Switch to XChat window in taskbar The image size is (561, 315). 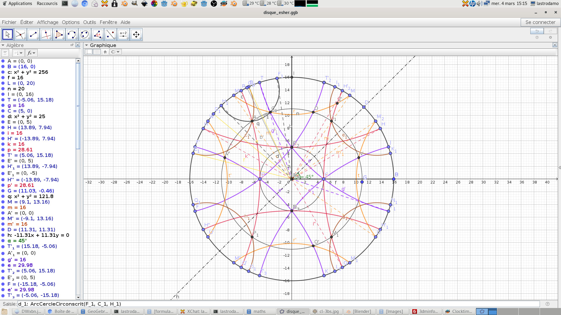point(194,311)
